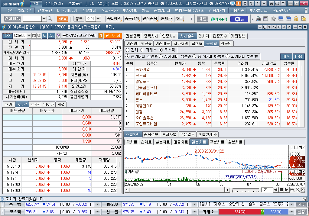Open the 선물옵션 menu

click(45, 11)
